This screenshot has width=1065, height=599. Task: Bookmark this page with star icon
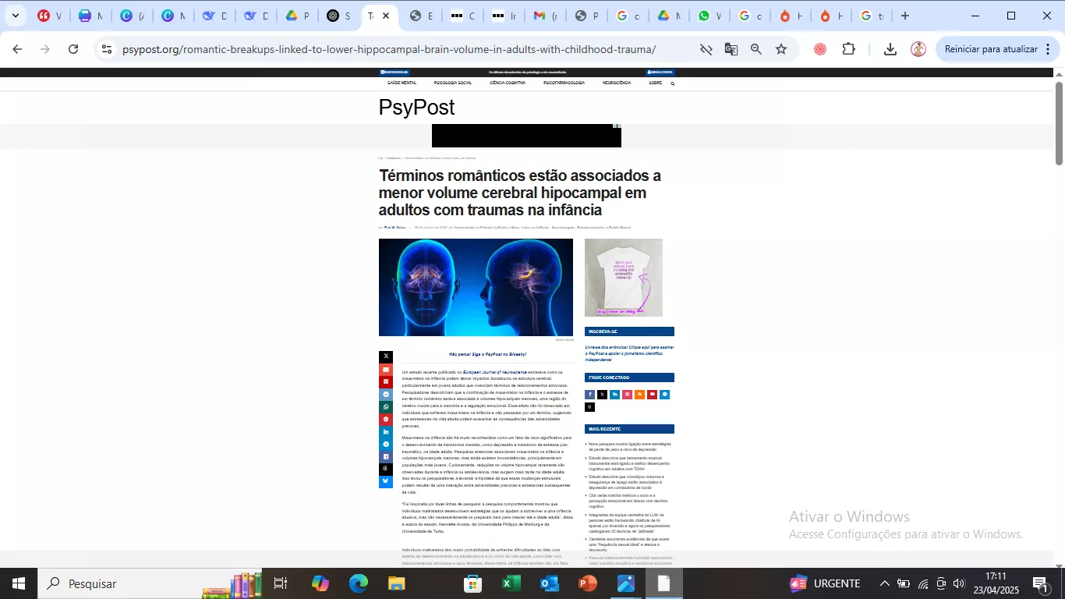[781, 49]
